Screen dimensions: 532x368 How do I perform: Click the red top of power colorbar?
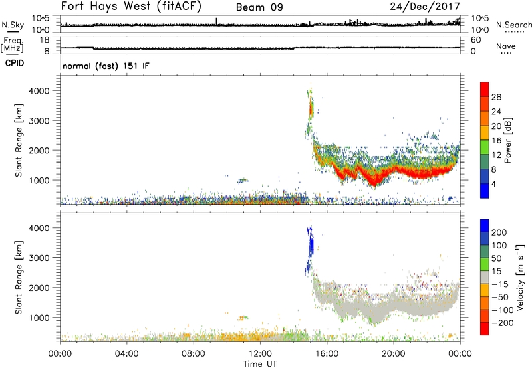(485, 89)
